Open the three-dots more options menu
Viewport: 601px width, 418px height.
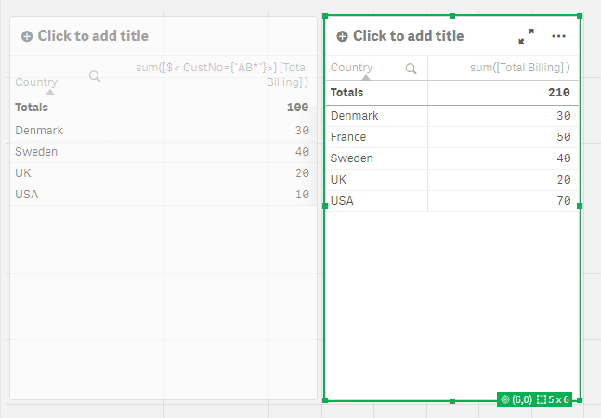coord(558,36)
